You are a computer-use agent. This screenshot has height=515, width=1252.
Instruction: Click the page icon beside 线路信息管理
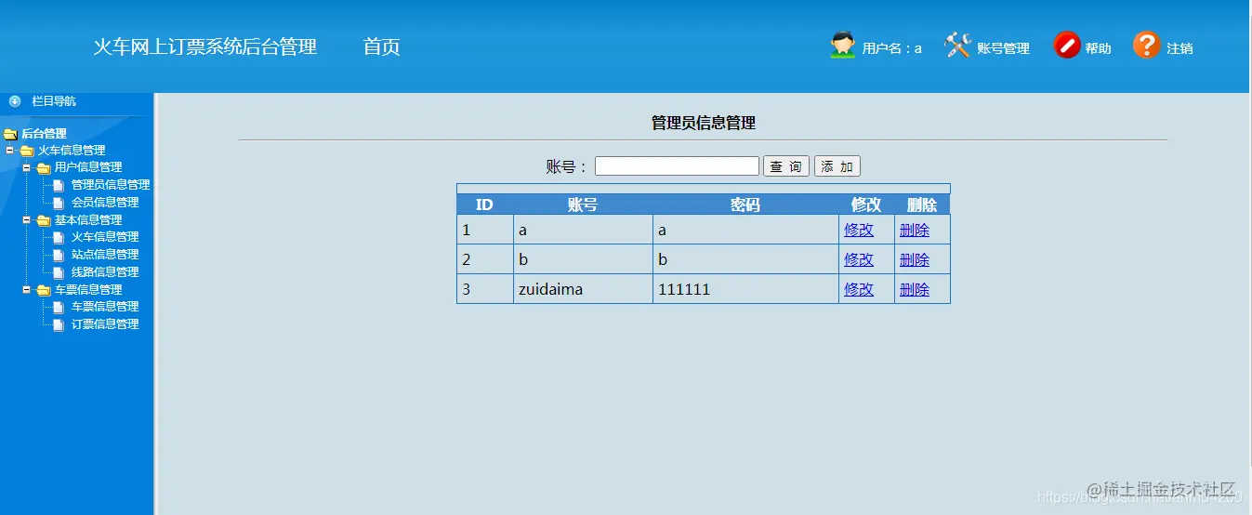(x=59, y=272)
